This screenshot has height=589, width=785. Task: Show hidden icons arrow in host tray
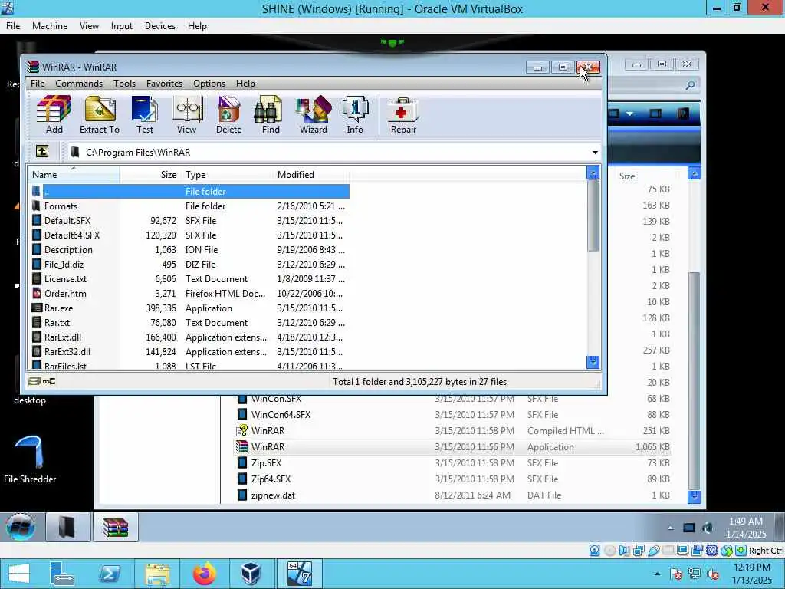[x=657, y=574]
